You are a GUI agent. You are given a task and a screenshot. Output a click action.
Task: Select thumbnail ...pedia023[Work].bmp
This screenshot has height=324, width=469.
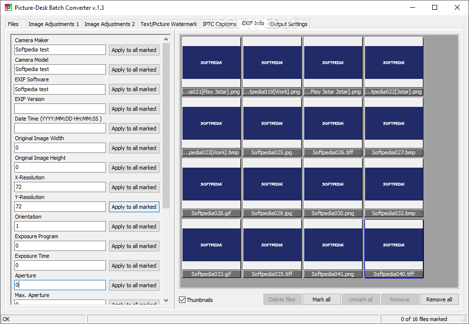click(x=211, y=127)
